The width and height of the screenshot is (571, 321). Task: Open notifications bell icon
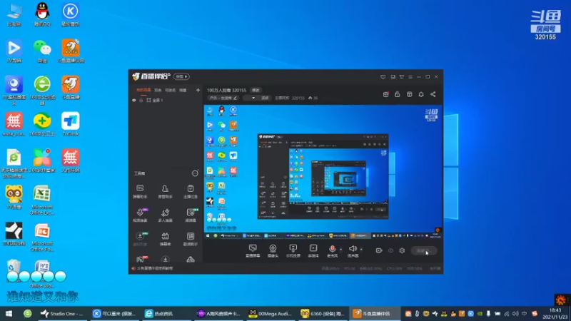(x=421, y=94)
